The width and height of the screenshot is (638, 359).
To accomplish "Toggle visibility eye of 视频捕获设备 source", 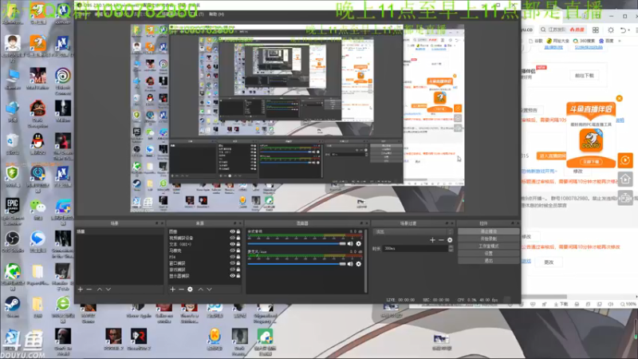I will pos(232,238).
